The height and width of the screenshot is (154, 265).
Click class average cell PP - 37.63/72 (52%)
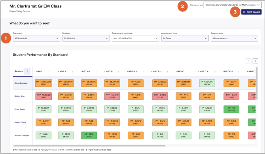pos(160,83)
